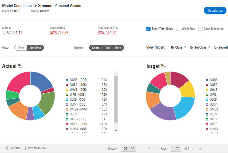Open the Display rows-per-page dropdown

128,148
